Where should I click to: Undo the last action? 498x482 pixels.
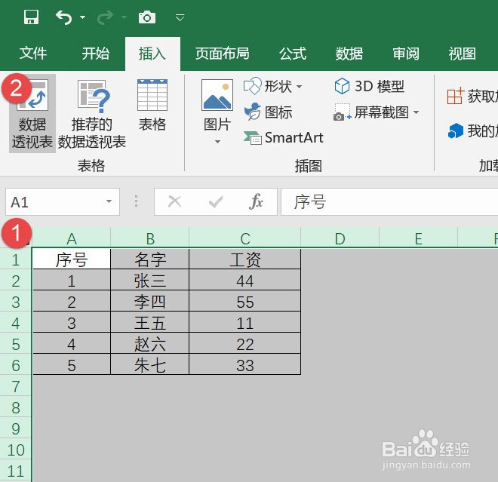point(64,17)
